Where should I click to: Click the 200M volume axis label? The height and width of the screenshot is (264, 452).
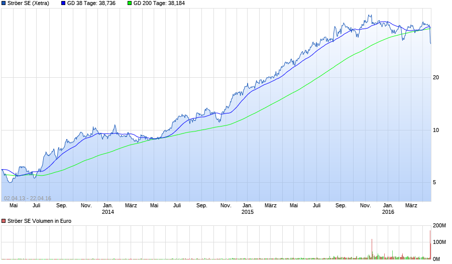(x=439, y=225)
